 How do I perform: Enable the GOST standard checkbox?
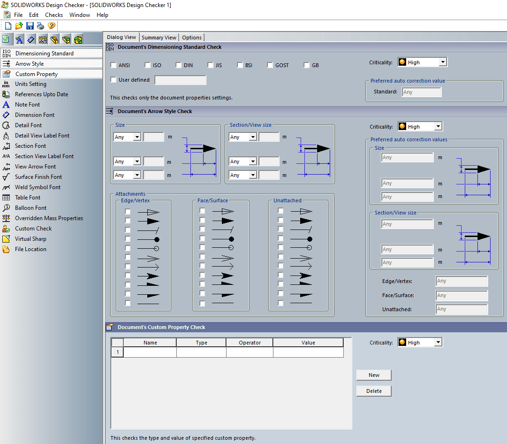coord(270,65)
